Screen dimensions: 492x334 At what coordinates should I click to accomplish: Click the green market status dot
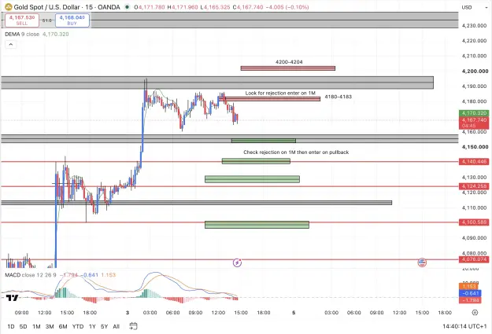click(x=127, y=7)
